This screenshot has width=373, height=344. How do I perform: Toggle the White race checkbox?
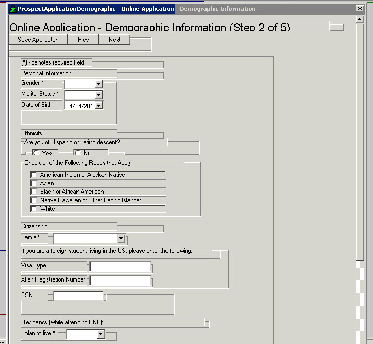(34, 209)
